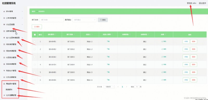Click the icon beside 社长选票管理

click(x=4, y=95)
